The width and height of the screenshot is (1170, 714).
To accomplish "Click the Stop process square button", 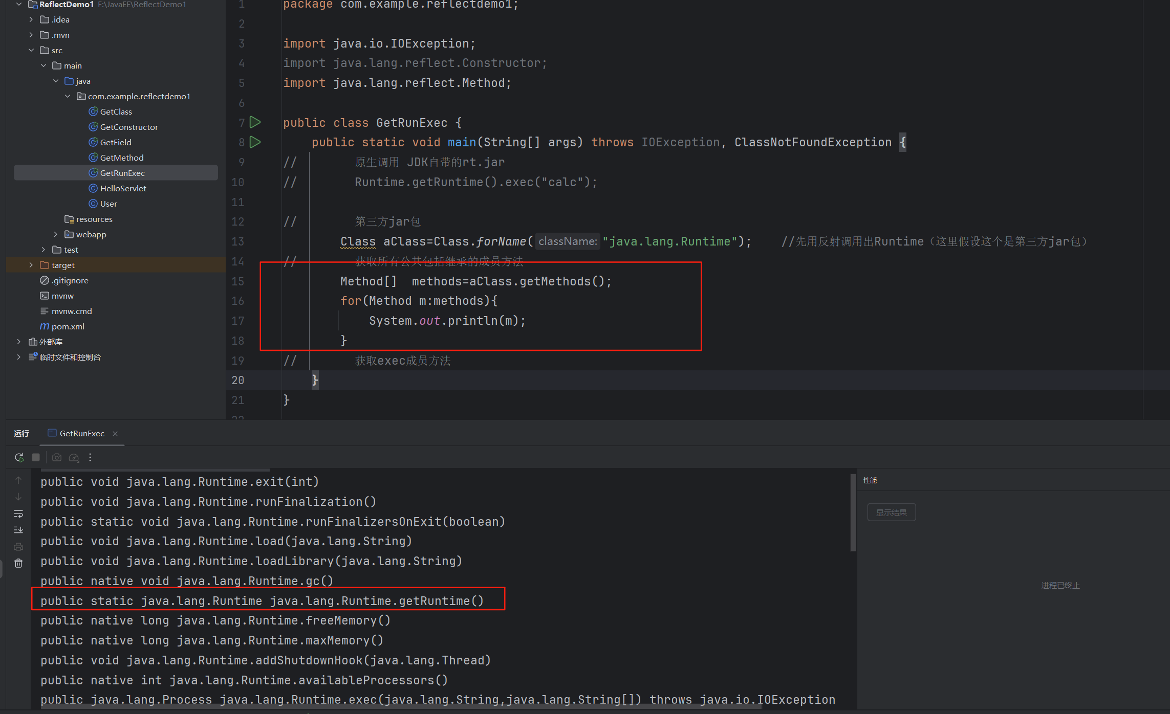I will [x=36, y=457].
